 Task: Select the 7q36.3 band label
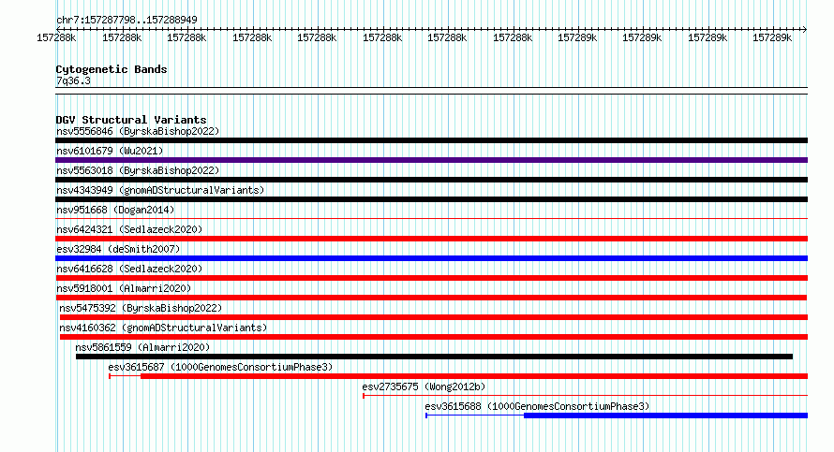coord(73,80)
